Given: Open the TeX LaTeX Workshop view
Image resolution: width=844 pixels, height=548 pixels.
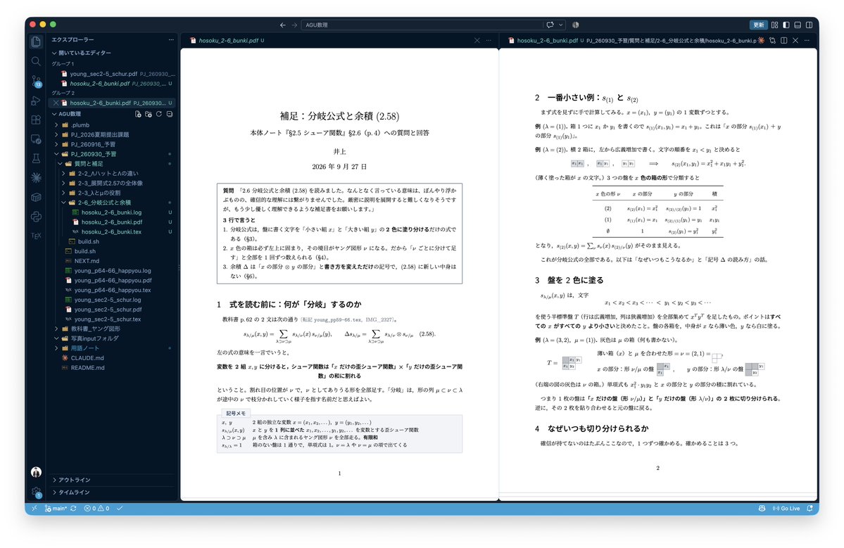Looking at the screenshot, I should pos(36,236).
